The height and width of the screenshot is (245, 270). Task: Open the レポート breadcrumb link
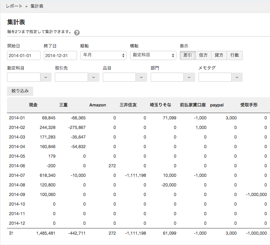(x=14, y=6)
